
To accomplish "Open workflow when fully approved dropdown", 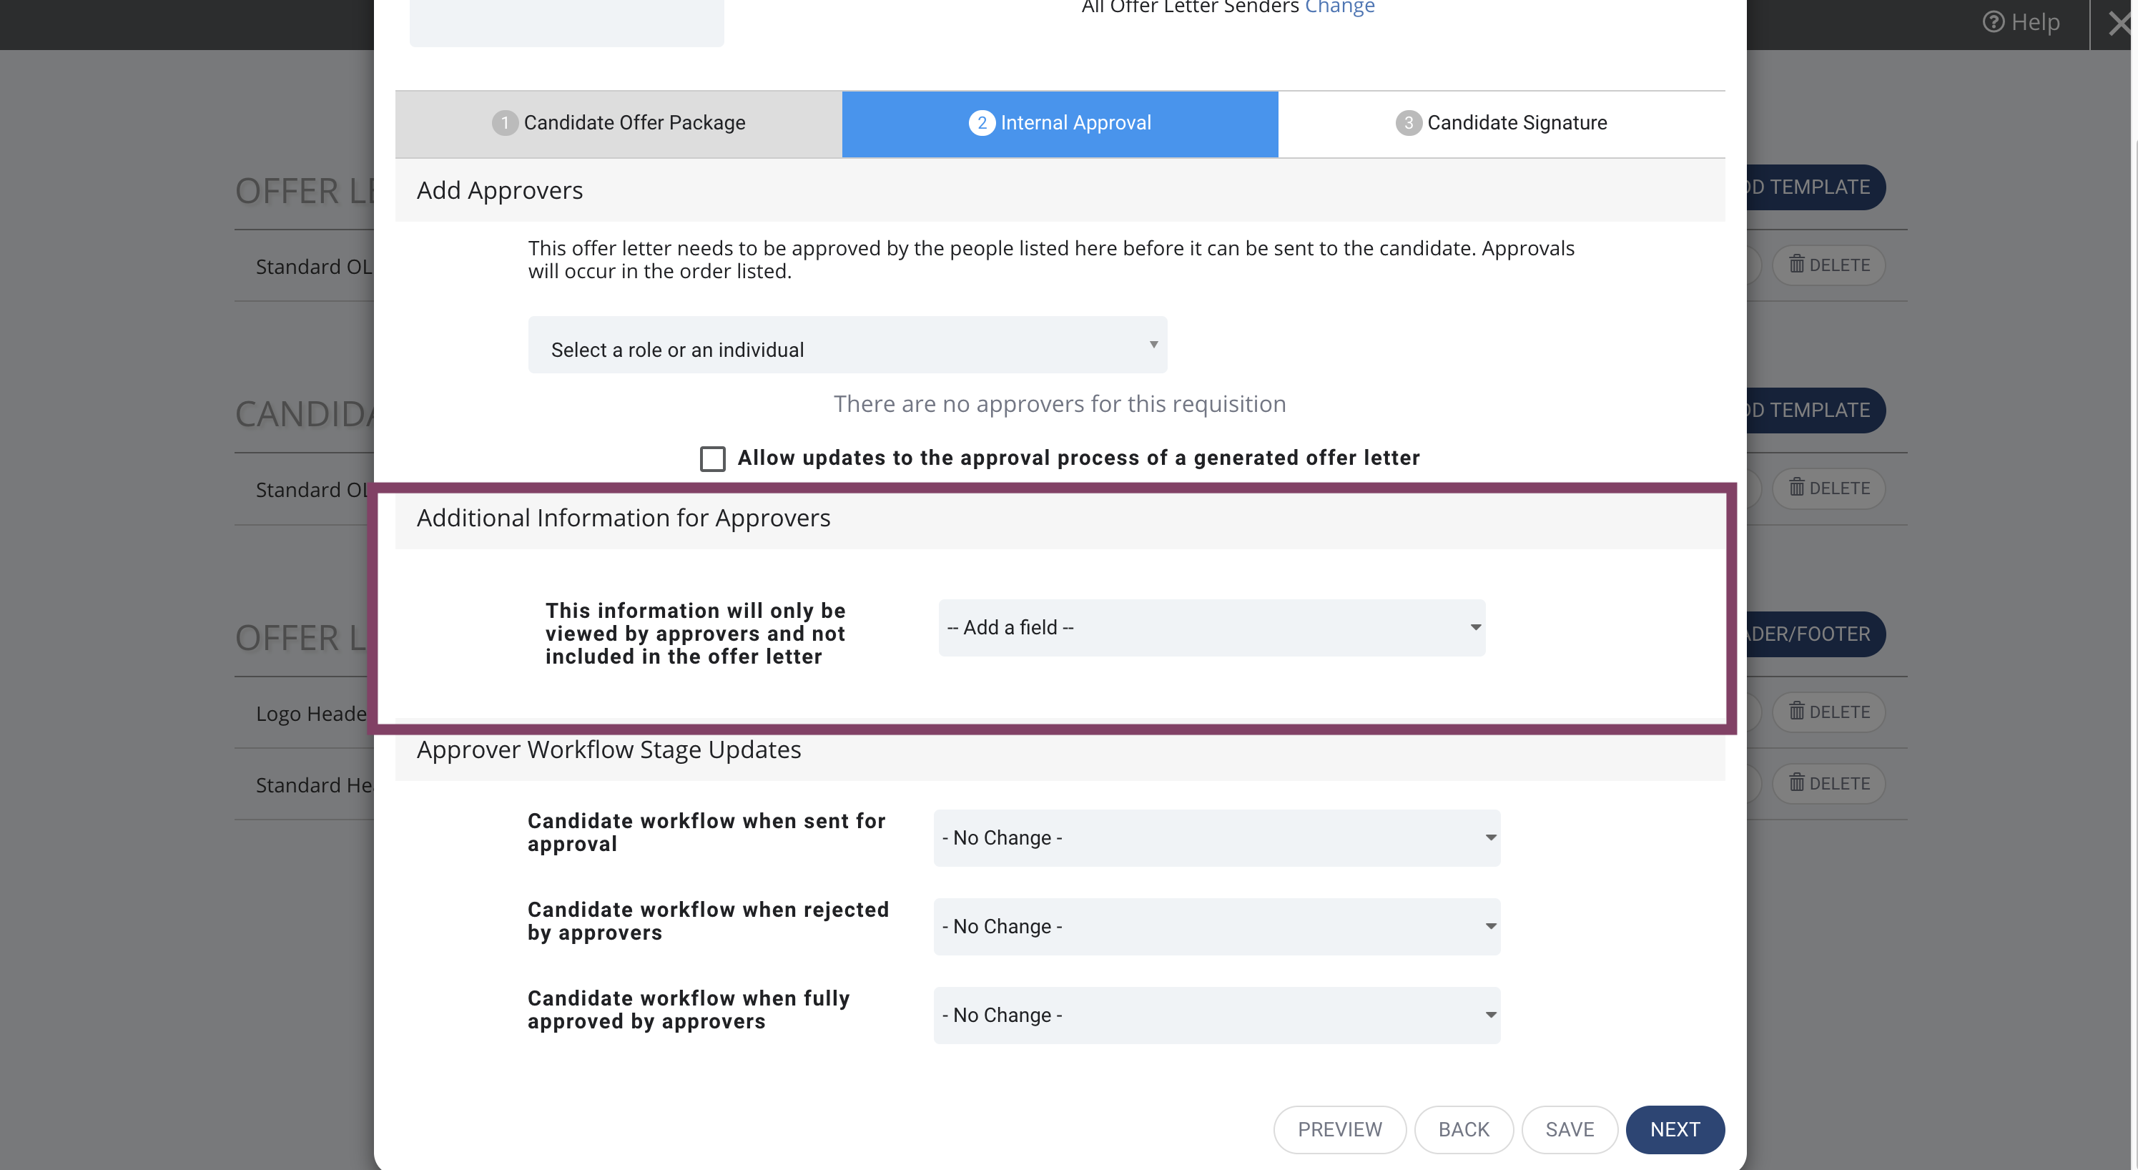I will point(1217,1016).
